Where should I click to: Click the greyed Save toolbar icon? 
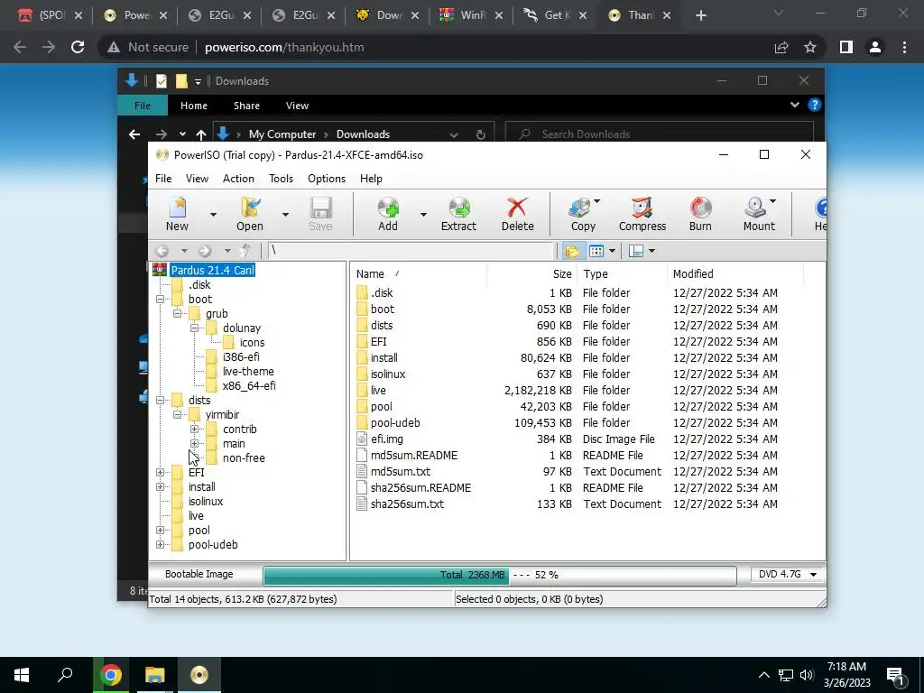click(320, 215)
